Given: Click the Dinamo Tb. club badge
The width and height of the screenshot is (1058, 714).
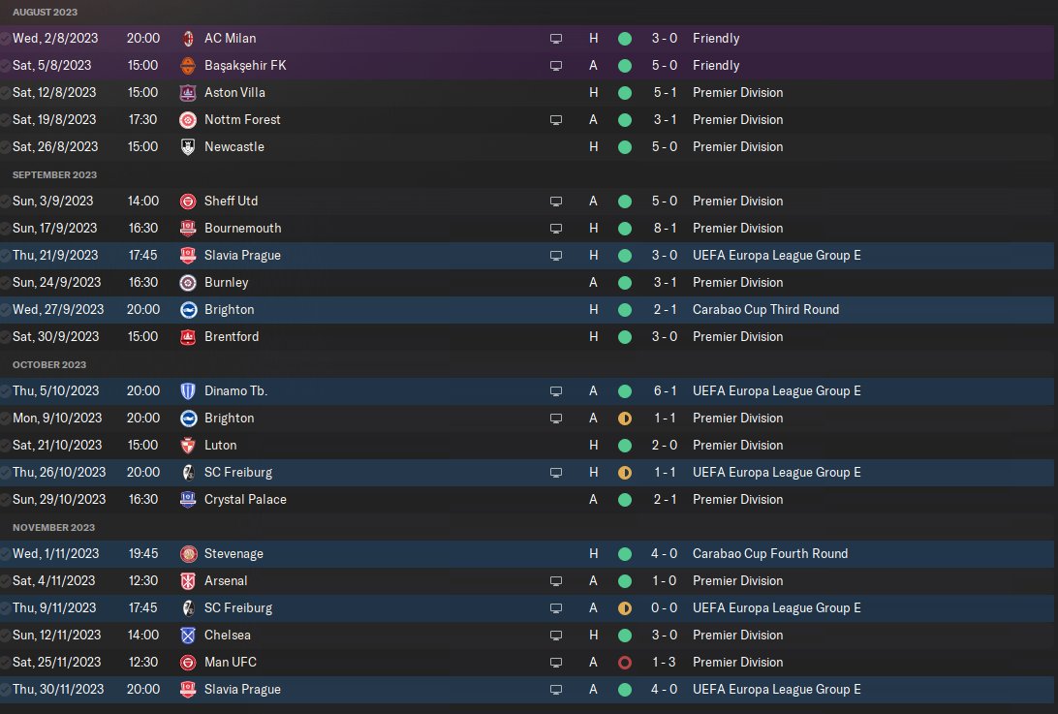Looking at the screenshot, I should (188, 390).
